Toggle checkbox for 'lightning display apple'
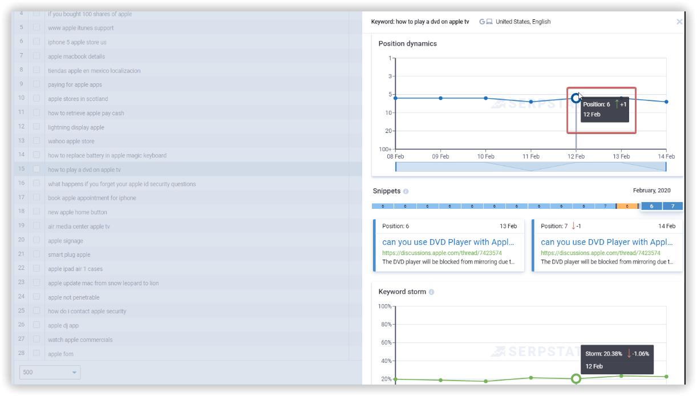 pos(37,127)
